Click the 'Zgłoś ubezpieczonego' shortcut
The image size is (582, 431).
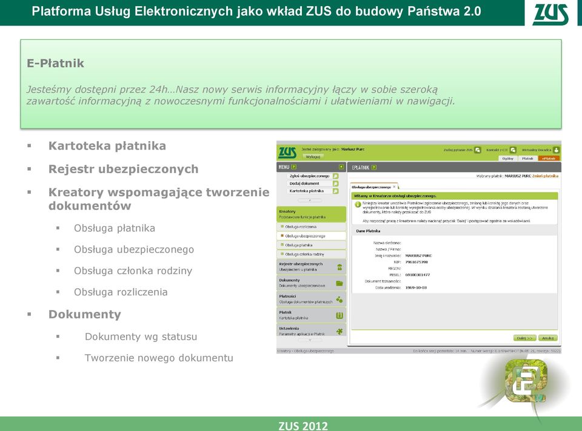click(310, 176)
